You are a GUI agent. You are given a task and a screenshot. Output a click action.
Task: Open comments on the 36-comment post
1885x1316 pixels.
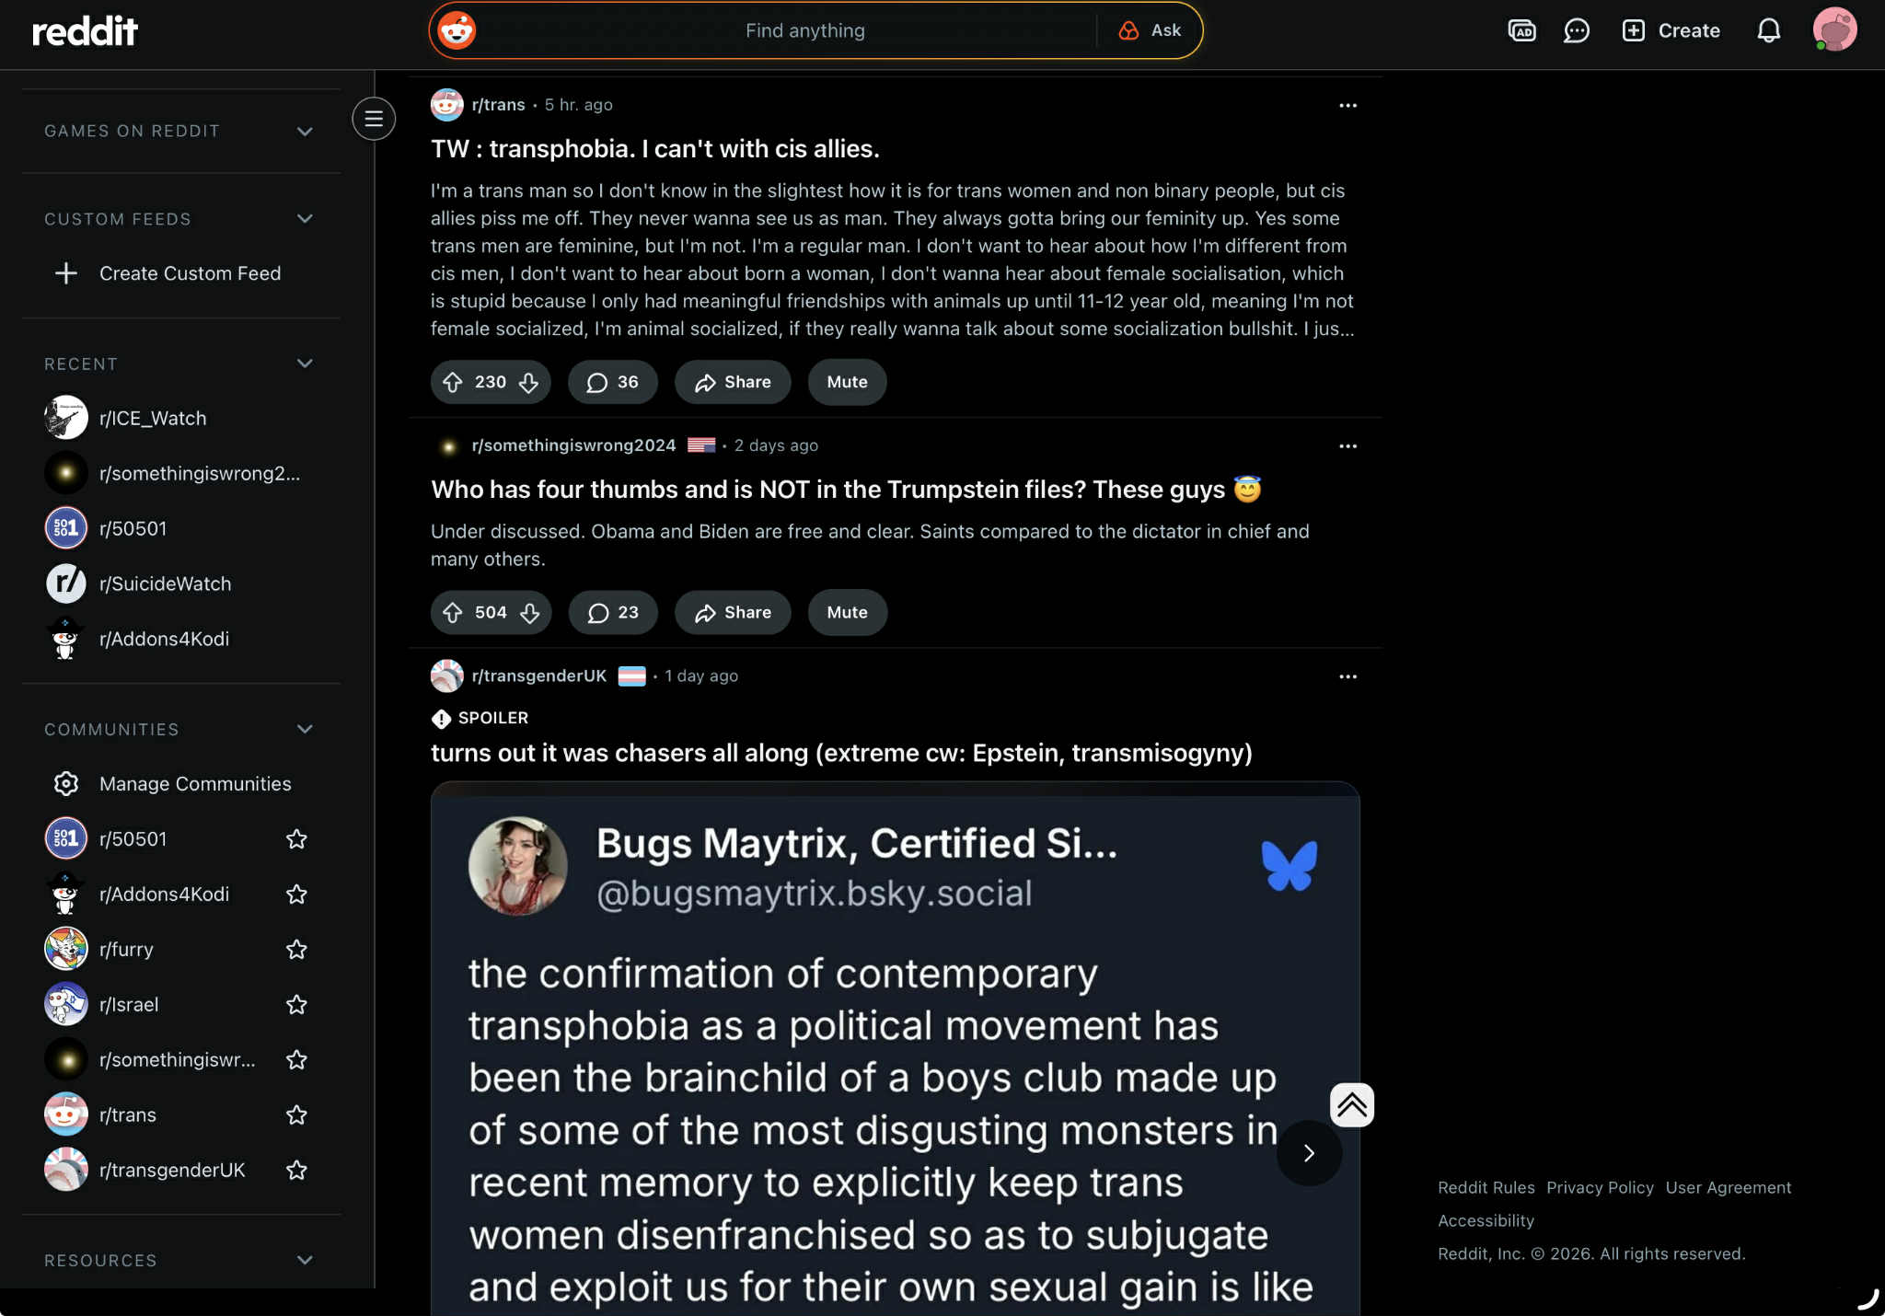point(612,382)
